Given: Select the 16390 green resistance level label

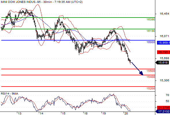Looking at the screenshot, I should [x=151, y=20].
